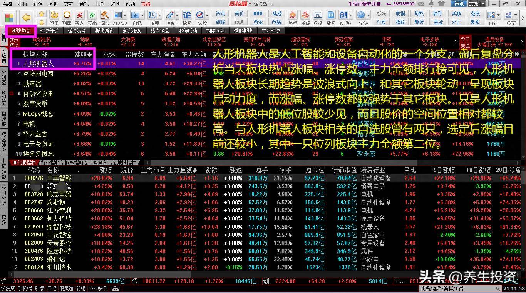Open the 模拟 simulated trading gavel icon
The image size is (526, 293).
[x=105, y=15]
